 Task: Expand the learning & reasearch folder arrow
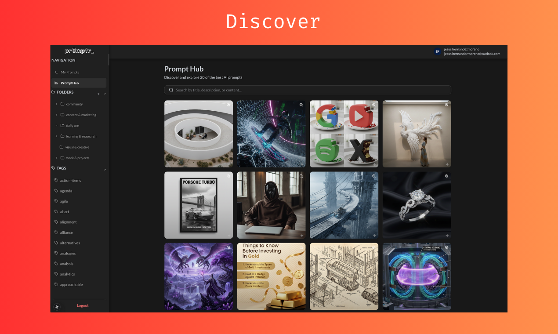[56, 136]
